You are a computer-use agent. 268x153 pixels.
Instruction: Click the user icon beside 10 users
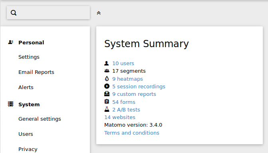pyautogui.click(x=107, y=63)
